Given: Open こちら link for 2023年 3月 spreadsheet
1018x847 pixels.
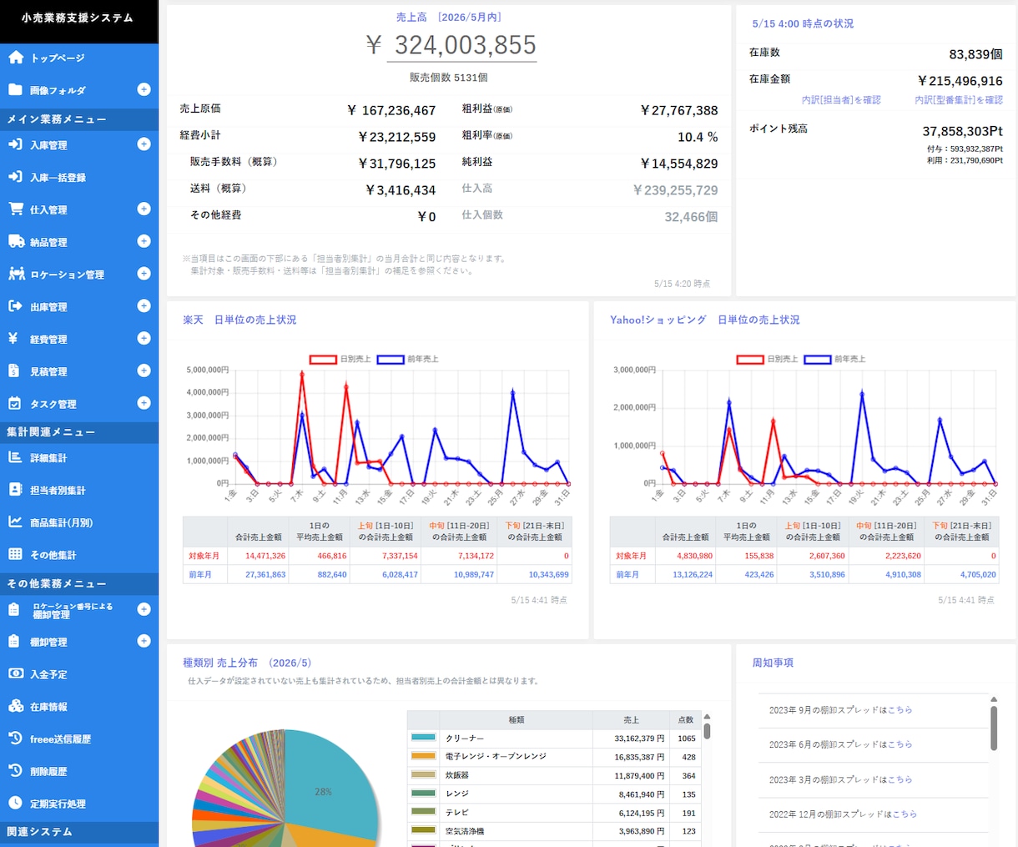Looking at the screenshot, I should pyautogui.click(x=900, y=779).
